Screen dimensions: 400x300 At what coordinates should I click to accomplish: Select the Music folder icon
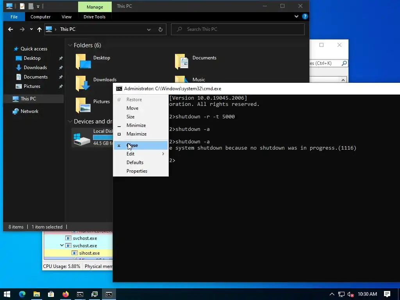tap(182, 79)
